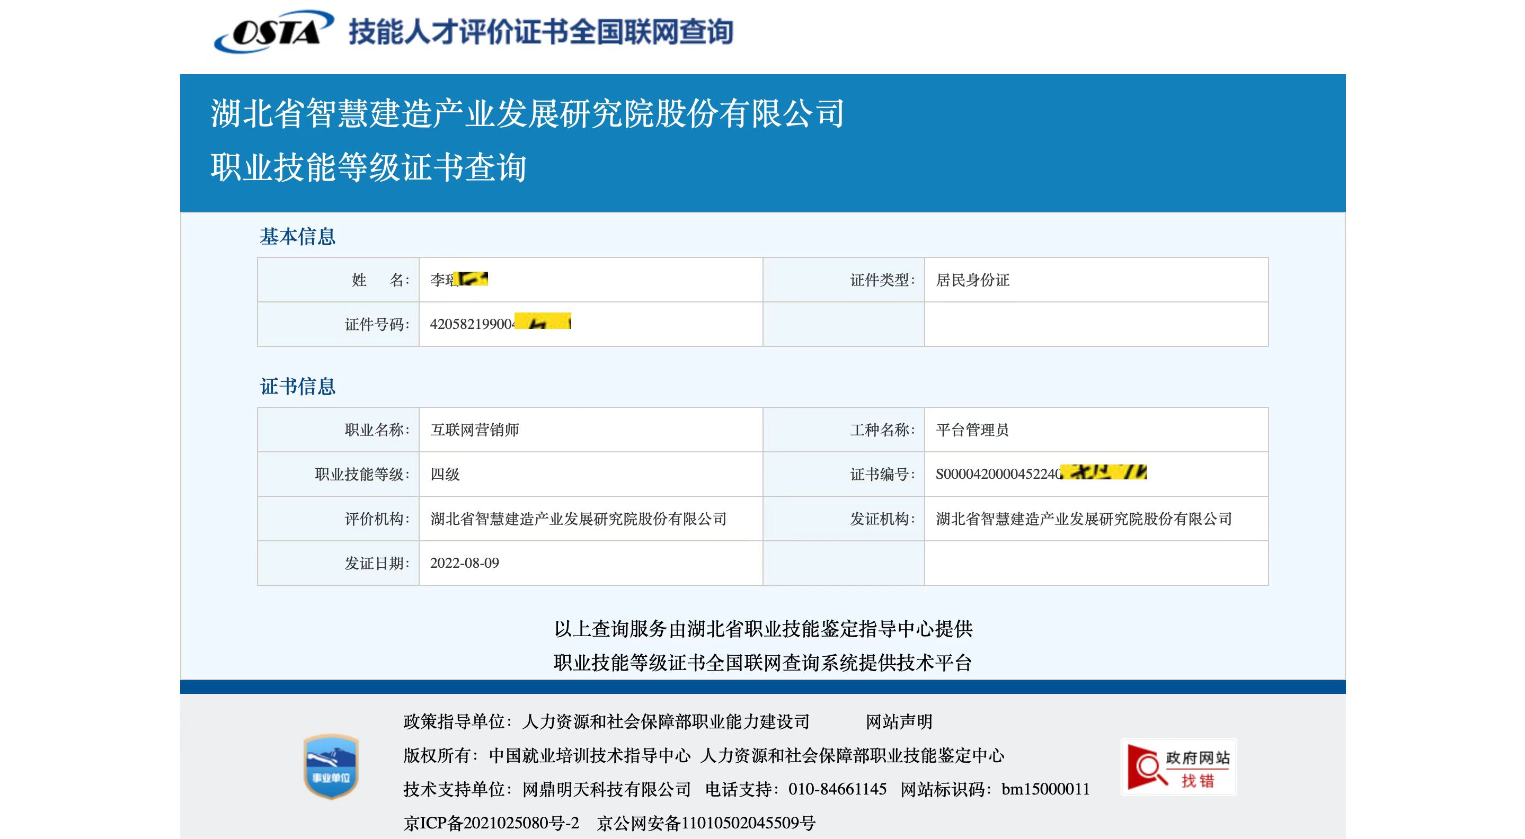The height and width of the screenshot is (839, 1525).
Task: Select the 基本信息 section heading
Action: (x=297, y=237)
